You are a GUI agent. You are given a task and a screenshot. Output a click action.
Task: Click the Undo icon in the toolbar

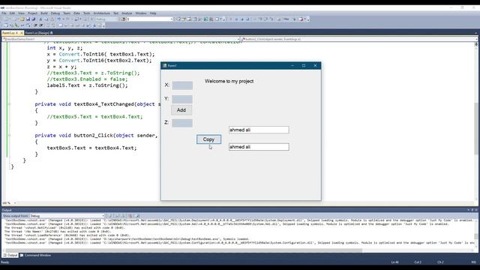[x=59, y=19]
